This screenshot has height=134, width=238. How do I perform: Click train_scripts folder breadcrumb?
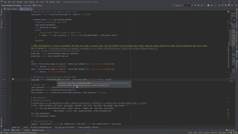[27, 6]
